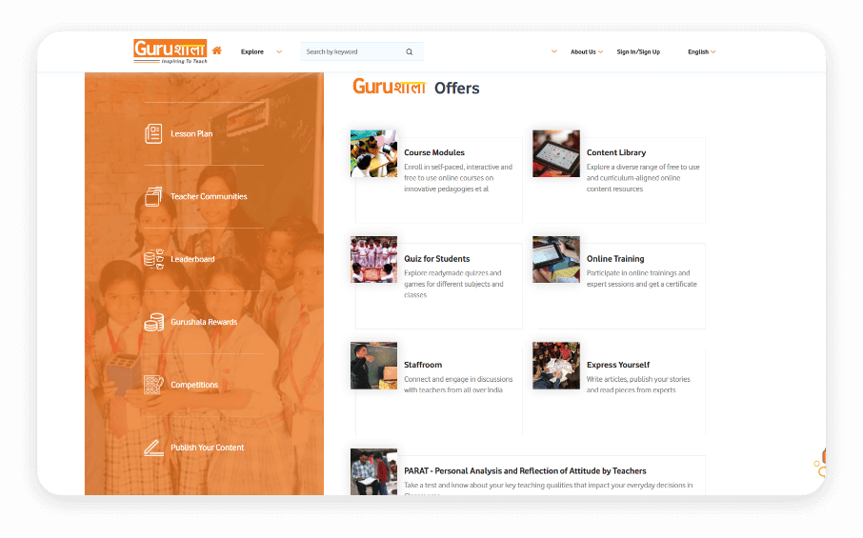Click the Online Training thumbnail image
This screenshot has height=538, width=863.
coord(556,260)
